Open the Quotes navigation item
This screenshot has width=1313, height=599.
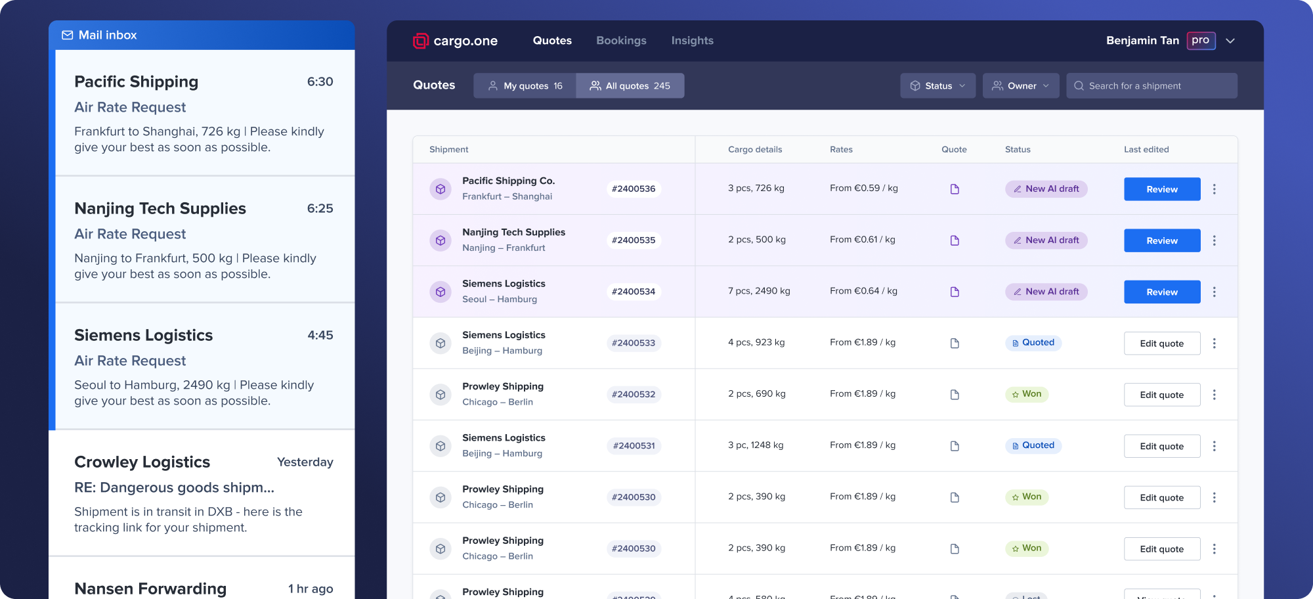pyautogui.click(x=552, y=41)
